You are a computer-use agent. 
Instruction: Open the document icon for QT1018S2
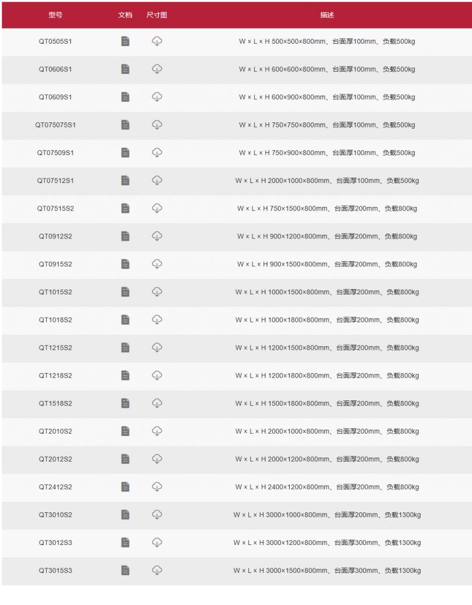[125, 319]
